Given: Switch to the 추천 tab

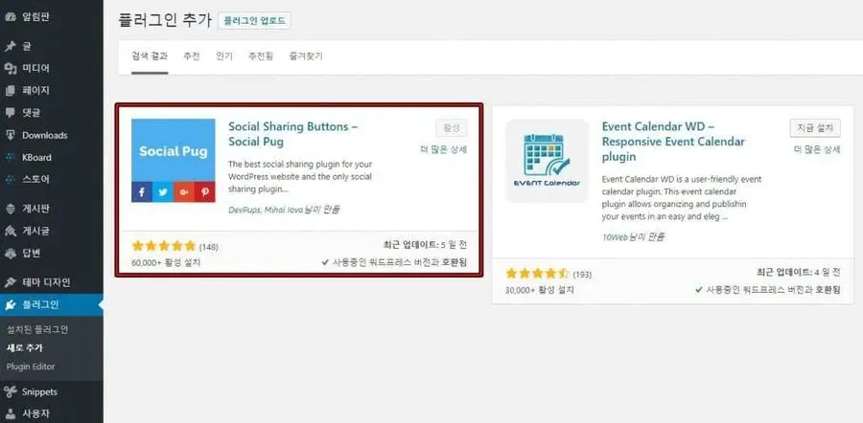Looking at the screenshot, I should click(192, 56).
